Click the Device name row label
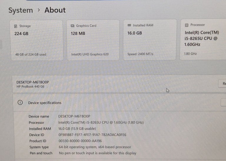The image size is (226, 161). click(39, 116)
